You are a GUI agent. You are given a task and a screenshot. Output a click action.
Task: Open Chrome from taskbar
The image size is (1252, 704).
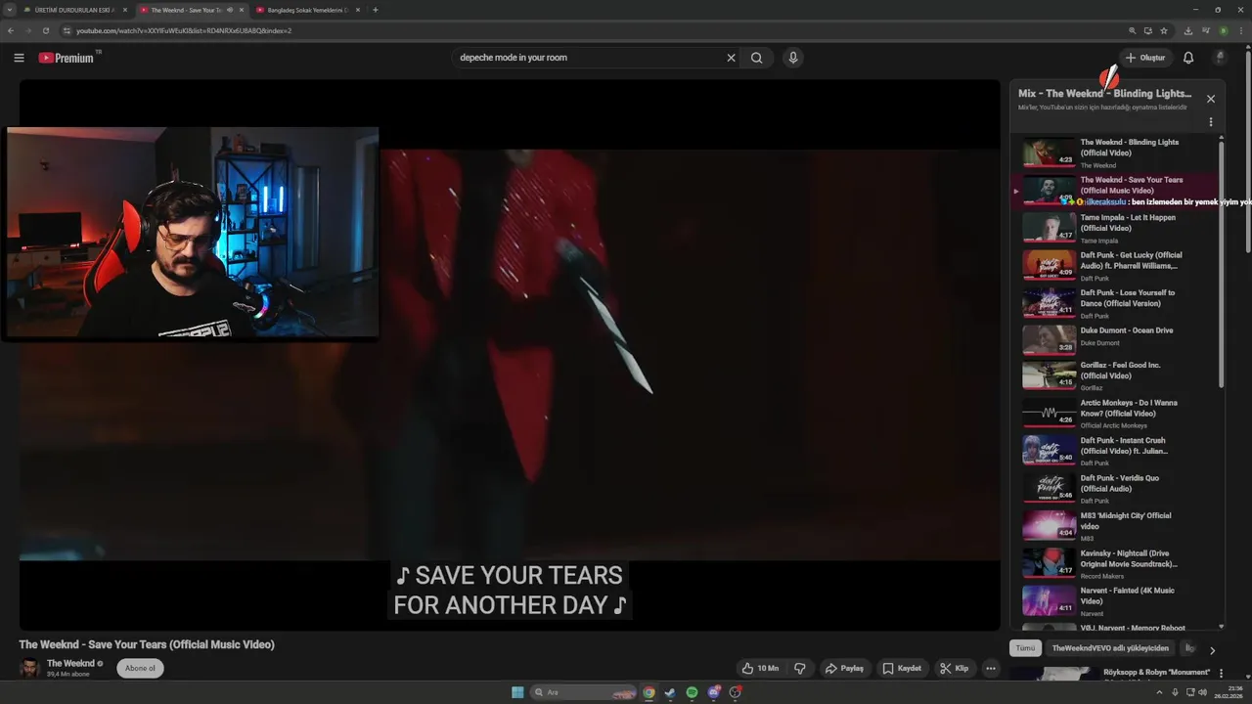[648, 692]
